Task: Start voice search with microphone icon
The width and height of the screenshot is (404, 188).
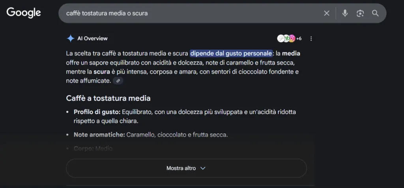Action: click(345, 13)
